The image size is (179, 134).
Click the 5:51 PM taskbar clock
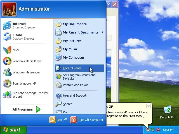[x=169, y=130]
